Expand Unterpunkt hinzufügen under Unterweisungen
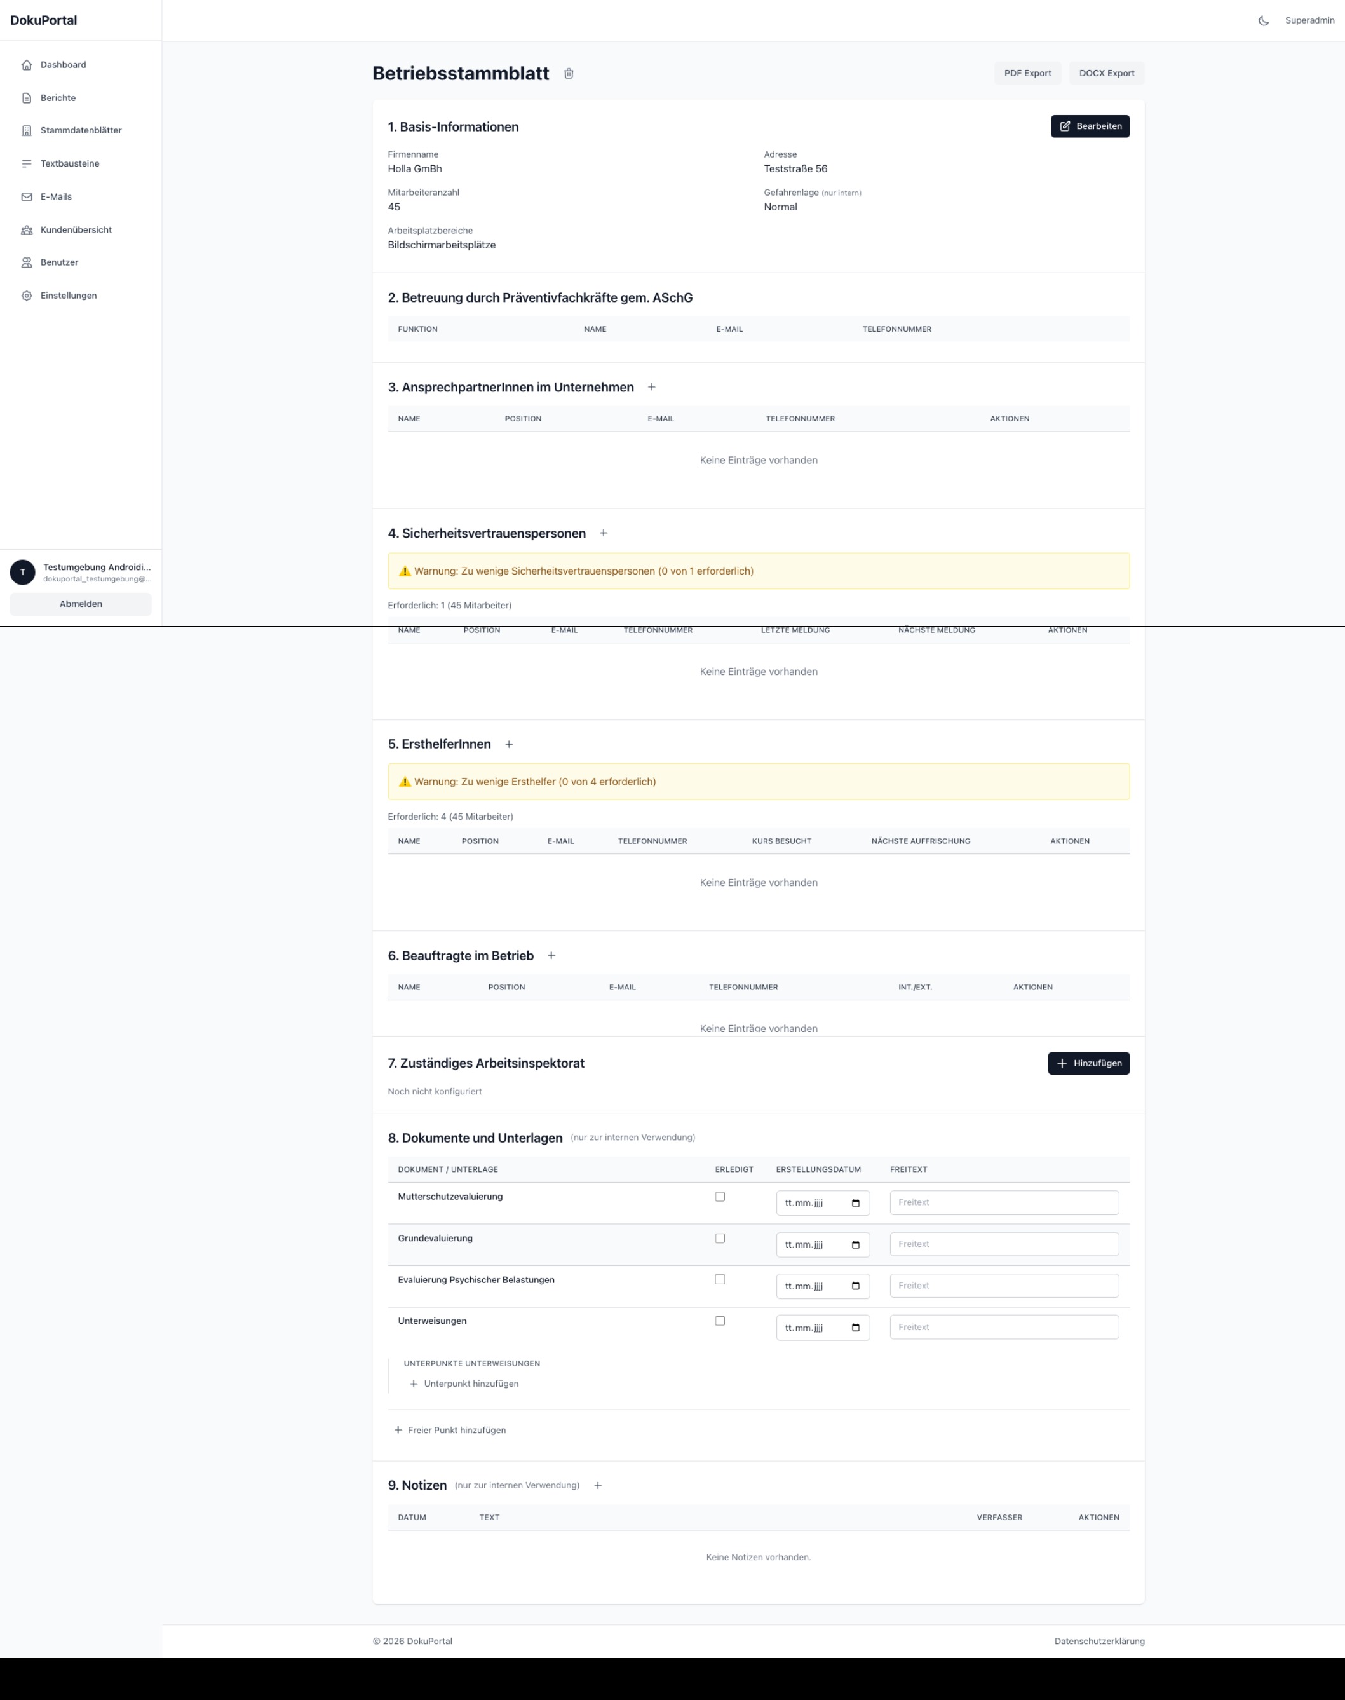 [464, 1384]
